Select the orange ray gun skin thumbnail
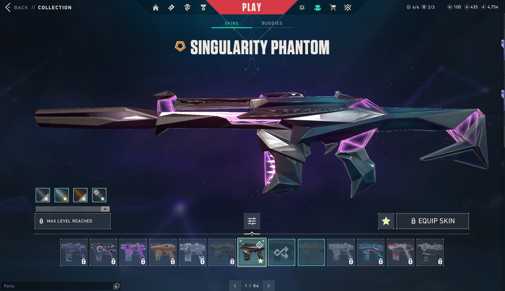The width and height of the screenshot is (505, 291). pyautogui.click(x=163, y=252)
